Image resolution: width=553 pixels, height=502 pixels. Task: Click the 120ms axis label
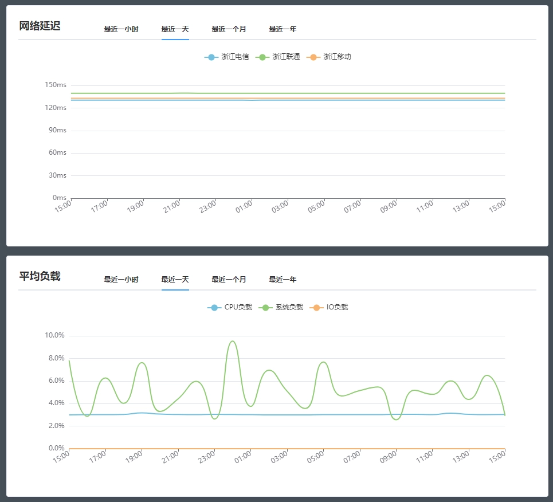pyautogui.click(x=56, y=108)
